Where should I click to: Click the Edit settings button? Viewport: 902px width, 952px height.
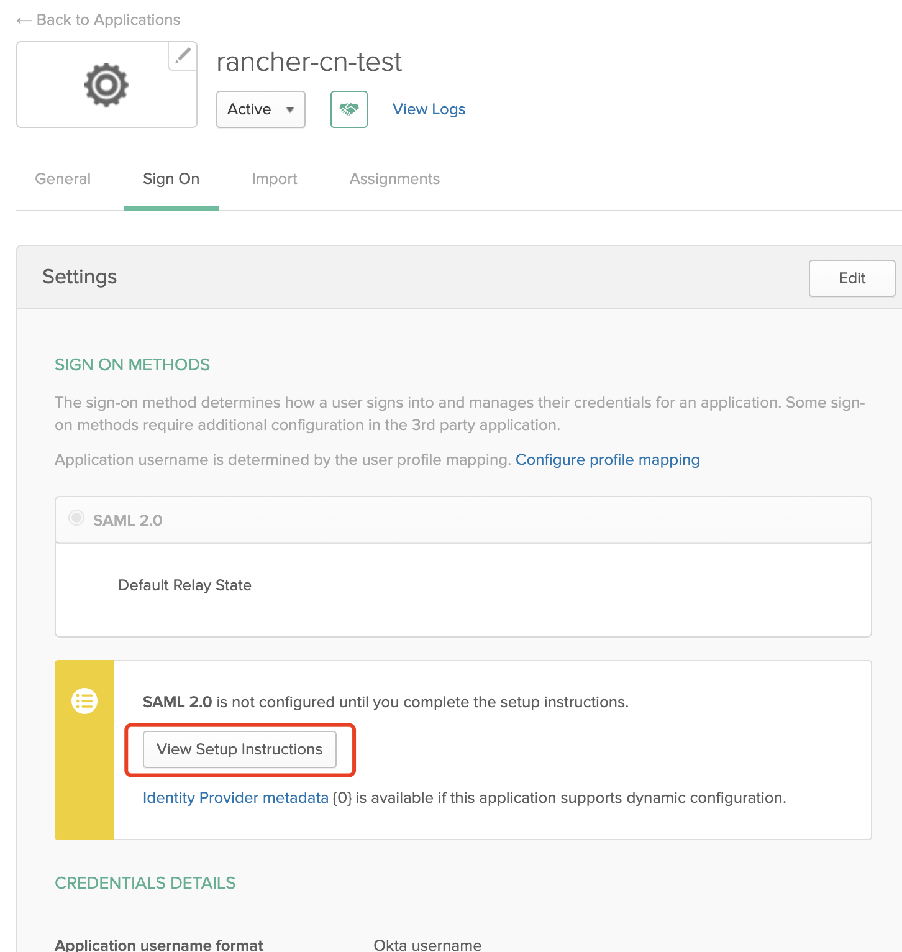852,278
